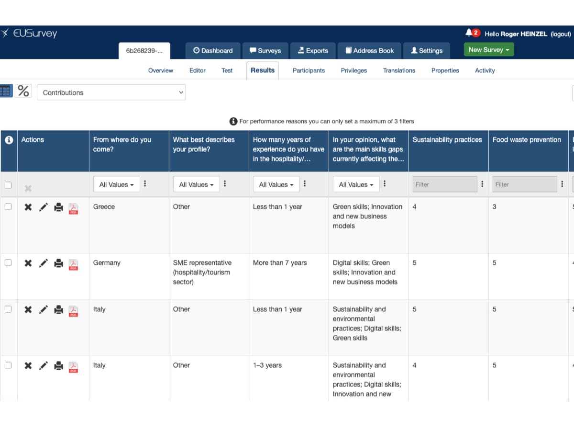574x431 pixels.
Task: Delete the Greece contribution
Action: [x=28, y=207]
